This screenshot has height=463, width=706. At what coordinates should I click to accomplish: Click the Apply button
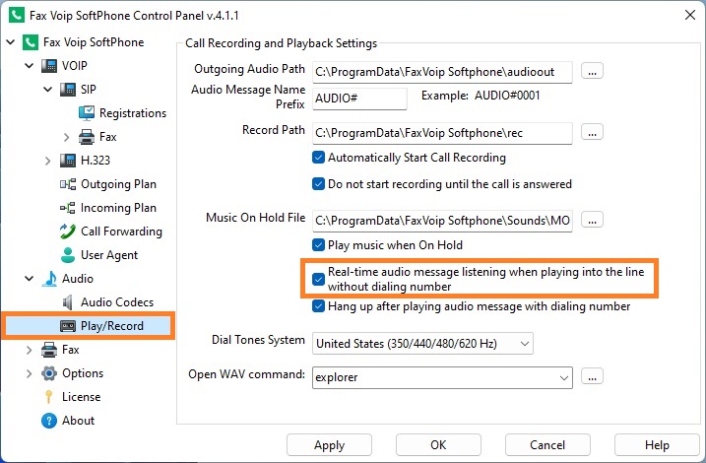pyautogui.click(x=329, y=445)
